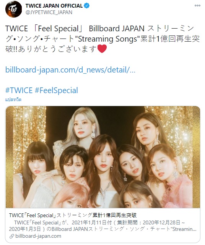Open the #TWICE hashtag

click(19, 90)
